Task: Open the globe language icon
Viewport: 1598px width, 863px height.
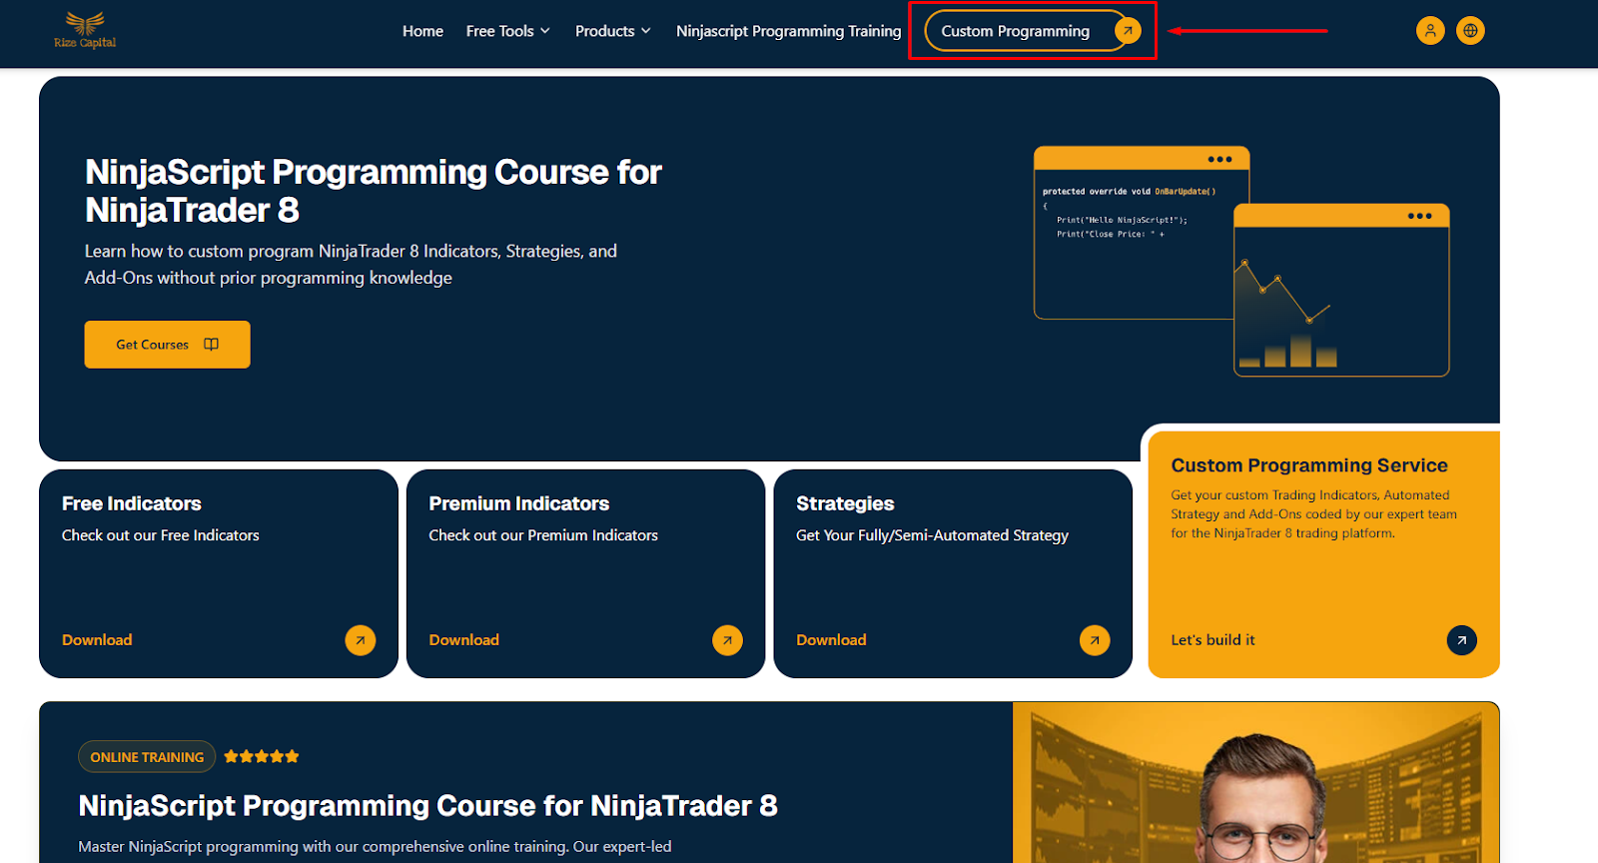Action: pos(1470,31)
